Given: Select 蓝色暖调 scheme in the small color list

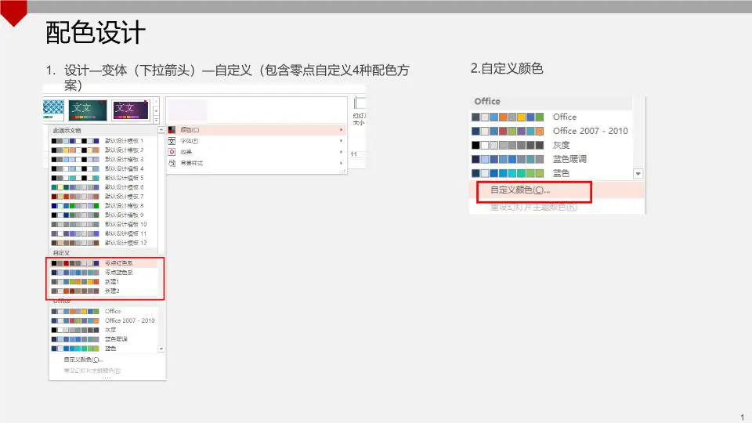Looking at the screenshot, I should 103,339.
